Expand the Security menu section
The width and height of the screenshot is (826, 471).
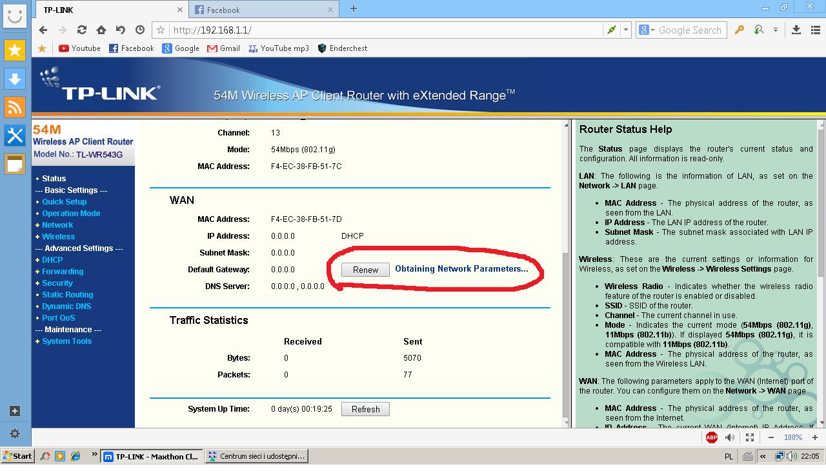pyautogui.click(x=57, y=283)
